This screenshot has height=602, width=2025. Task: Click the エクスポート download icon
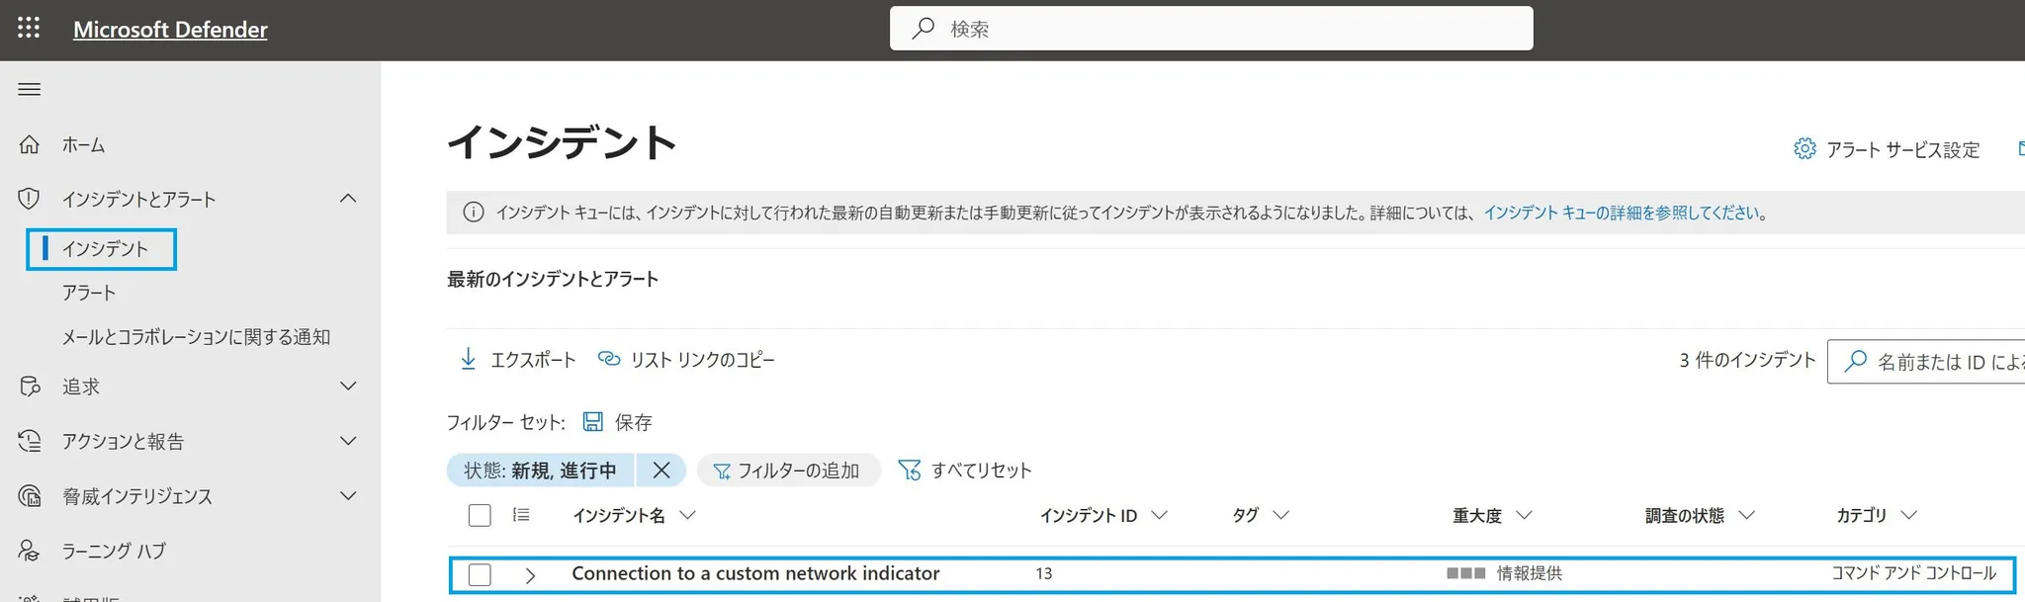coord(468,360)
